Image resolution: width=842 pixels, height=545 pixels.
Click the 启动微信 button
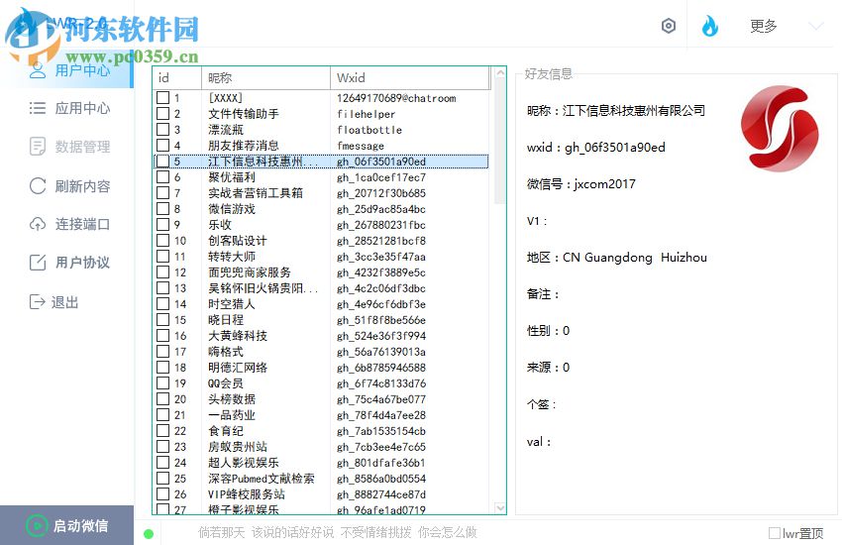click(66, 525)
